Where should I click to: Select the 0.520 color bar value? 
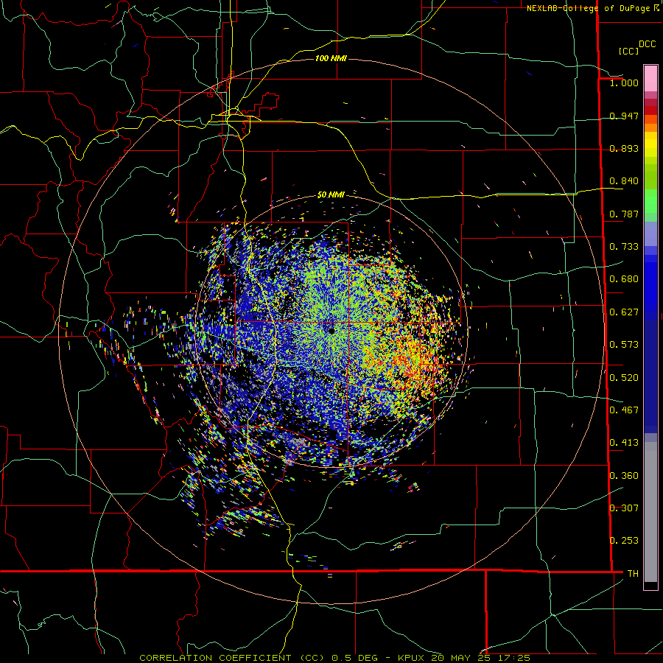pos(624,378)
